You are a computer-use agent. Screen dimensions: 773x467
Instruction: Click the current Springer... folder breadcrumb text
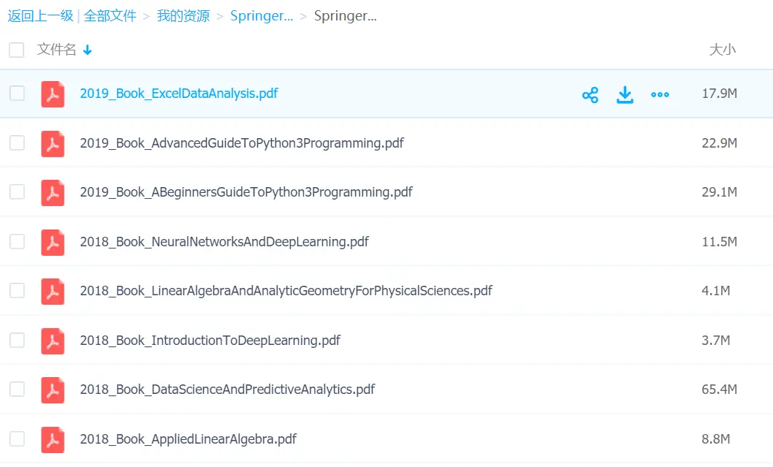tap(346, 16)
